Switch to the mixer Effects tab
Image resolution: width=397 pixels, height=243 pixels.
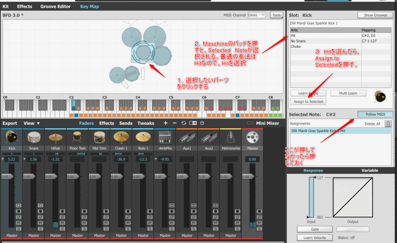tap(107, 123)
